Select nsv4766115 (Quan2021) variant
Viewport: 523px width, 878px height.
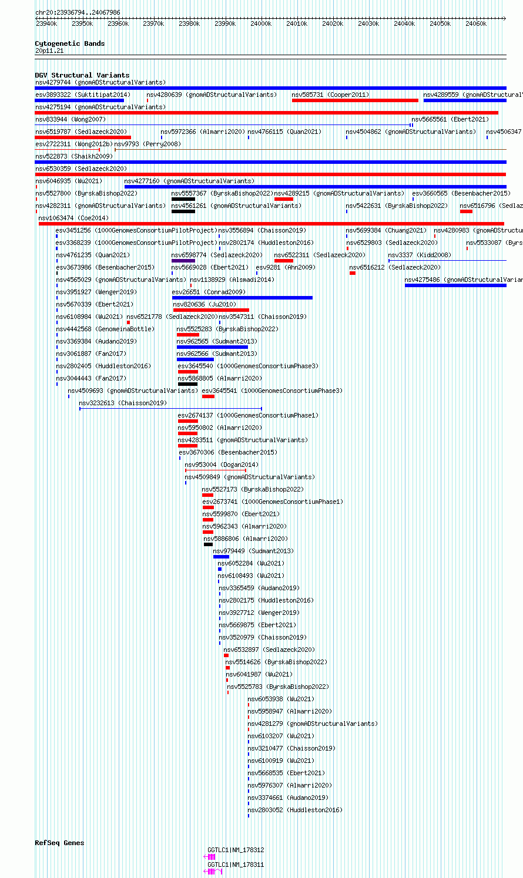click(284, 132)
